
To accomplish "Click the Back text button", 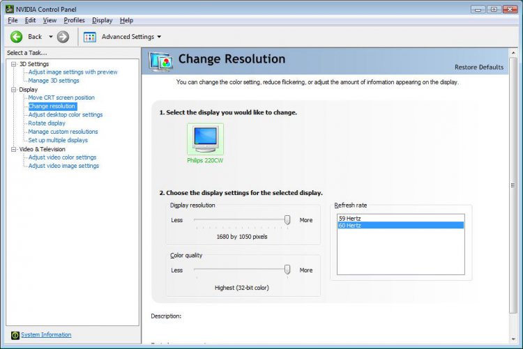I will [x=35, y=37].
